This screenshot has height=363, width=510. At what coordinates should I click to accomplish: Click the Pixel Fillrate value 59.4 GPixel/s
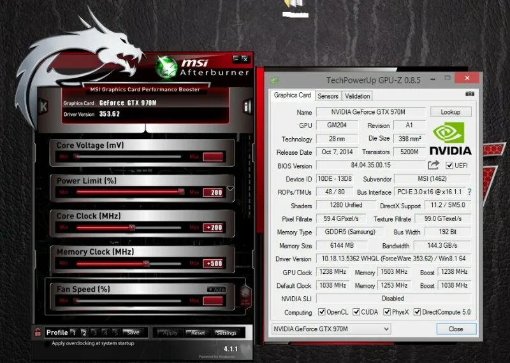[341, 218]
